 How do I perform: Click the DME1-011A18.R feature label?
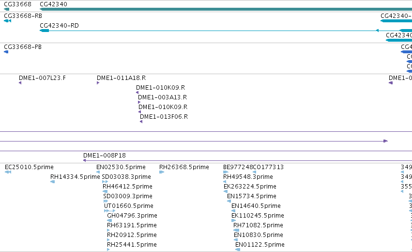121,78
